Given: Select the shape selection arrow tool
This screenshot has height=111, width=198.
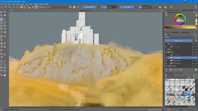Looking at the screenshot, I should pyautogui.click(x=1, y=12).
